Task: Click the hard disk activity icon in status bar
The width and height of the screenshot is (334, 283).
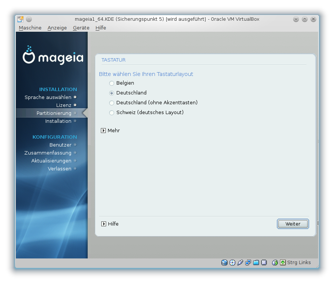Action: point(224,263)
